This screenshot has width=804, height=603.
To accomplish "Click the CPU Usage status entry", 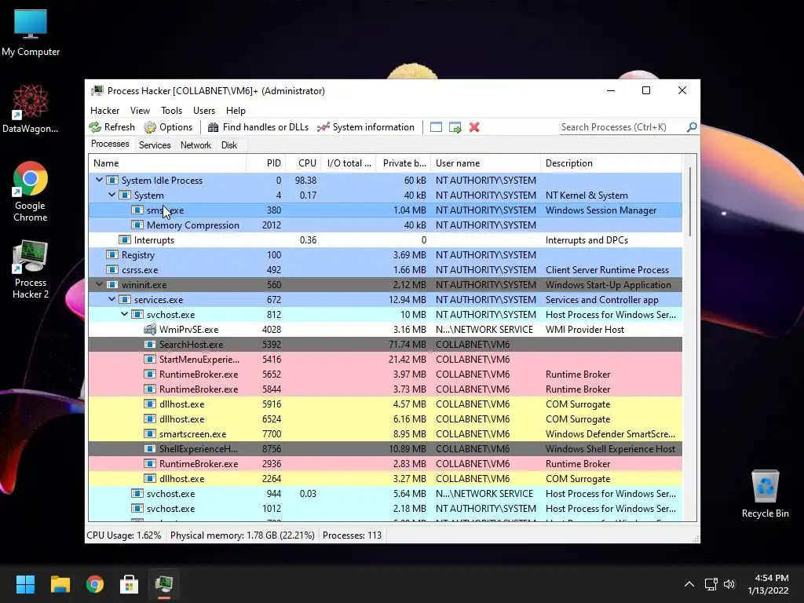I will tap(123, 535).
